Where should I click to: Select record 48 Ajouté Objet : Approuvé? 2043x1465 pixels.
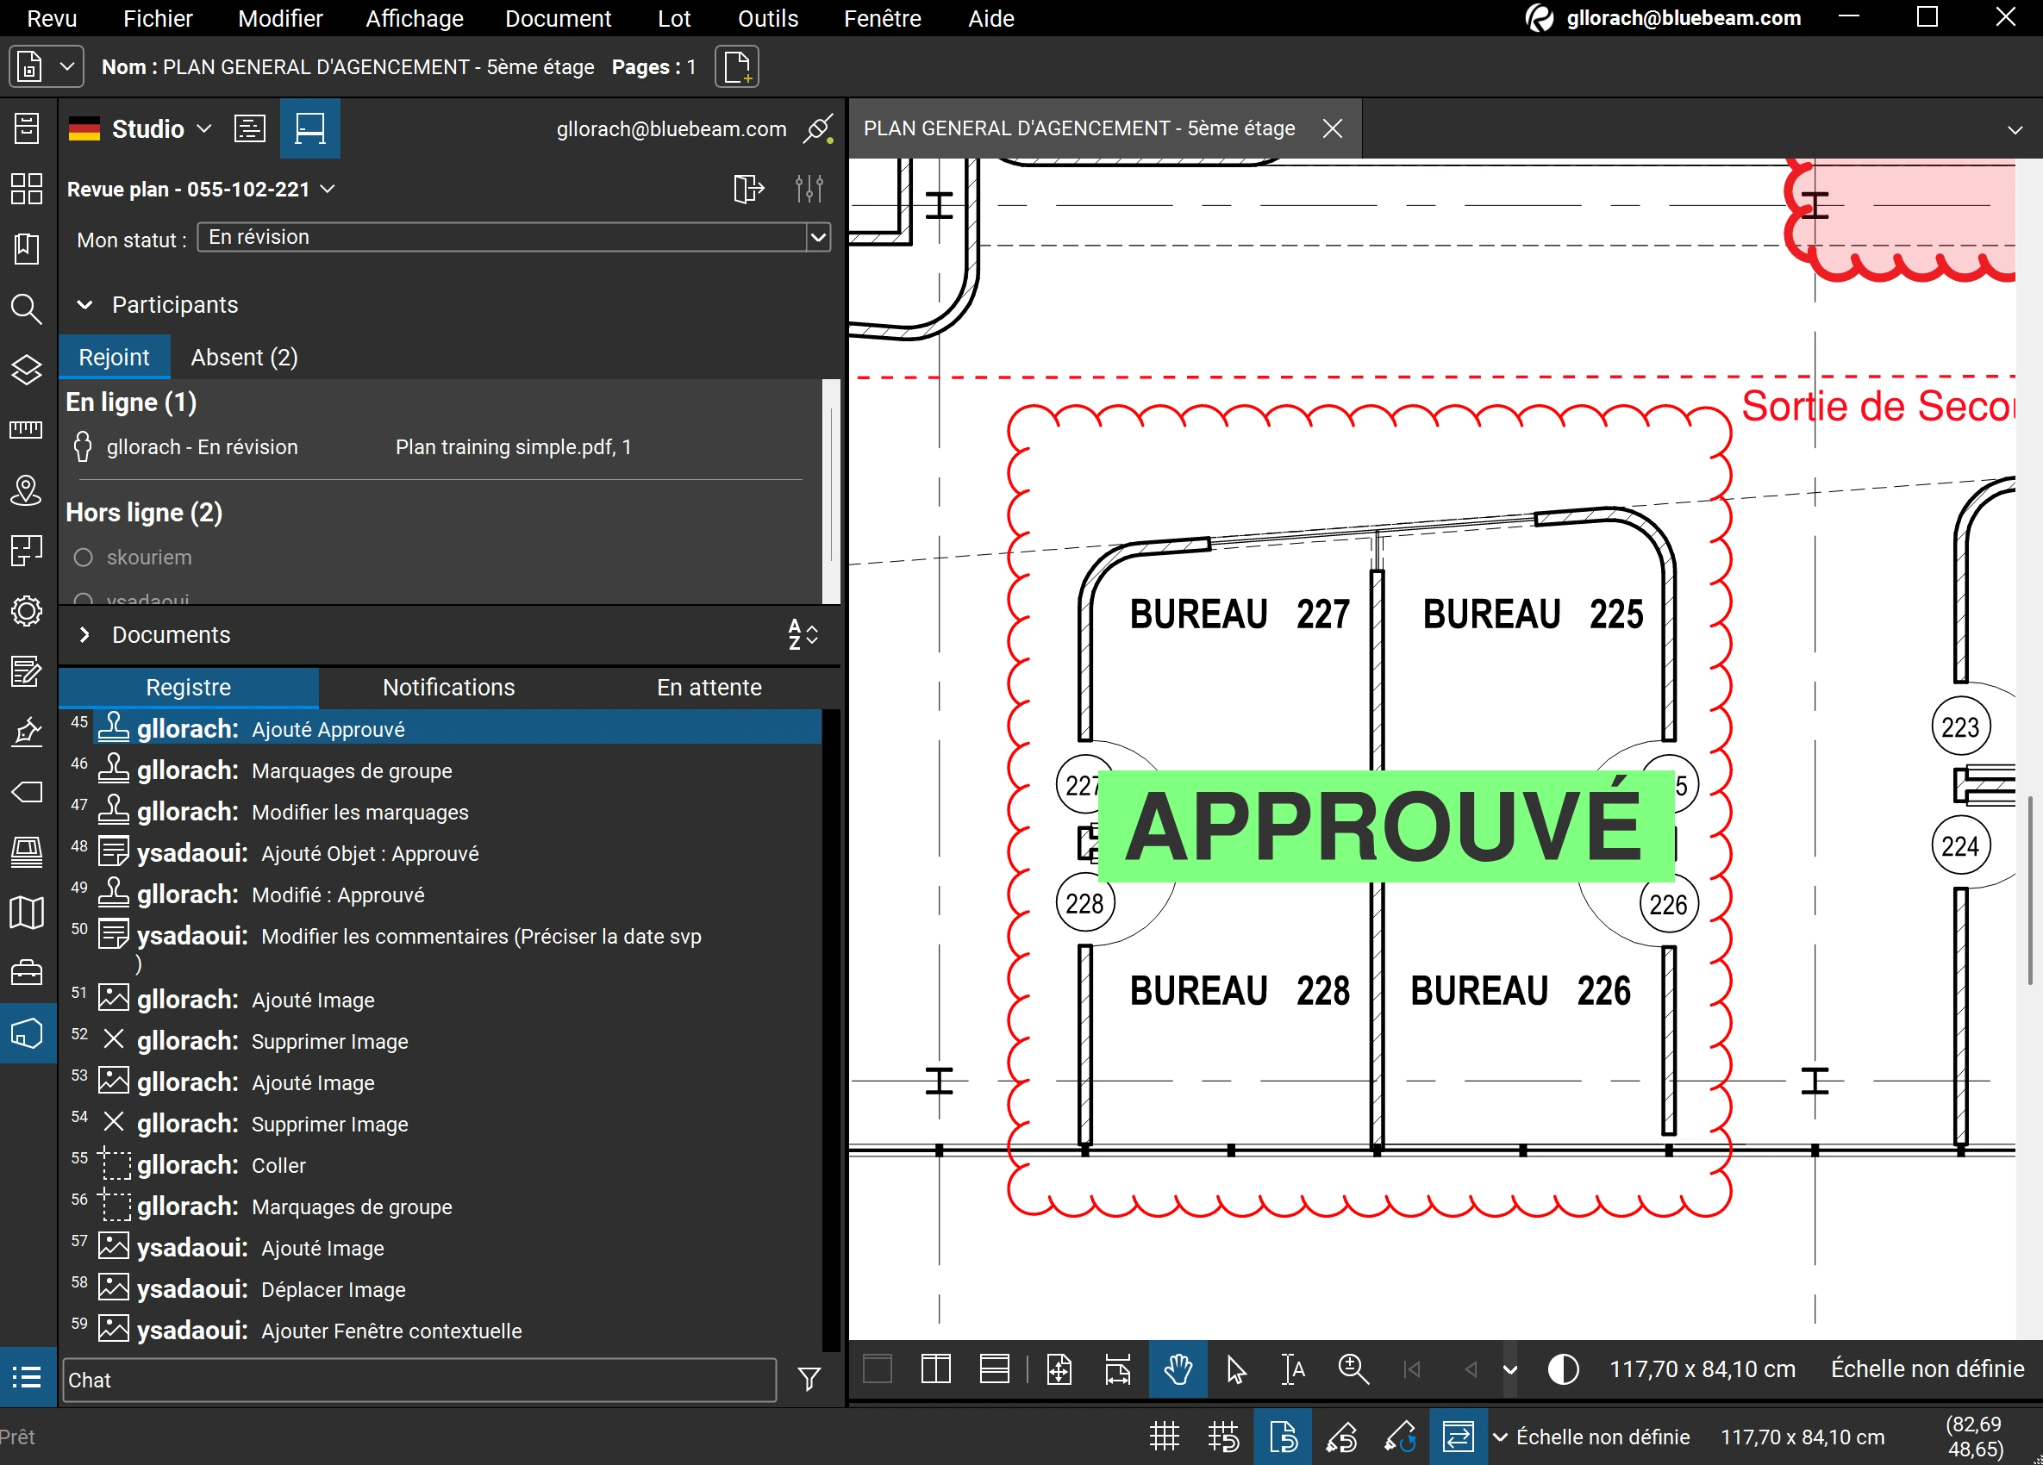(369, 854)
